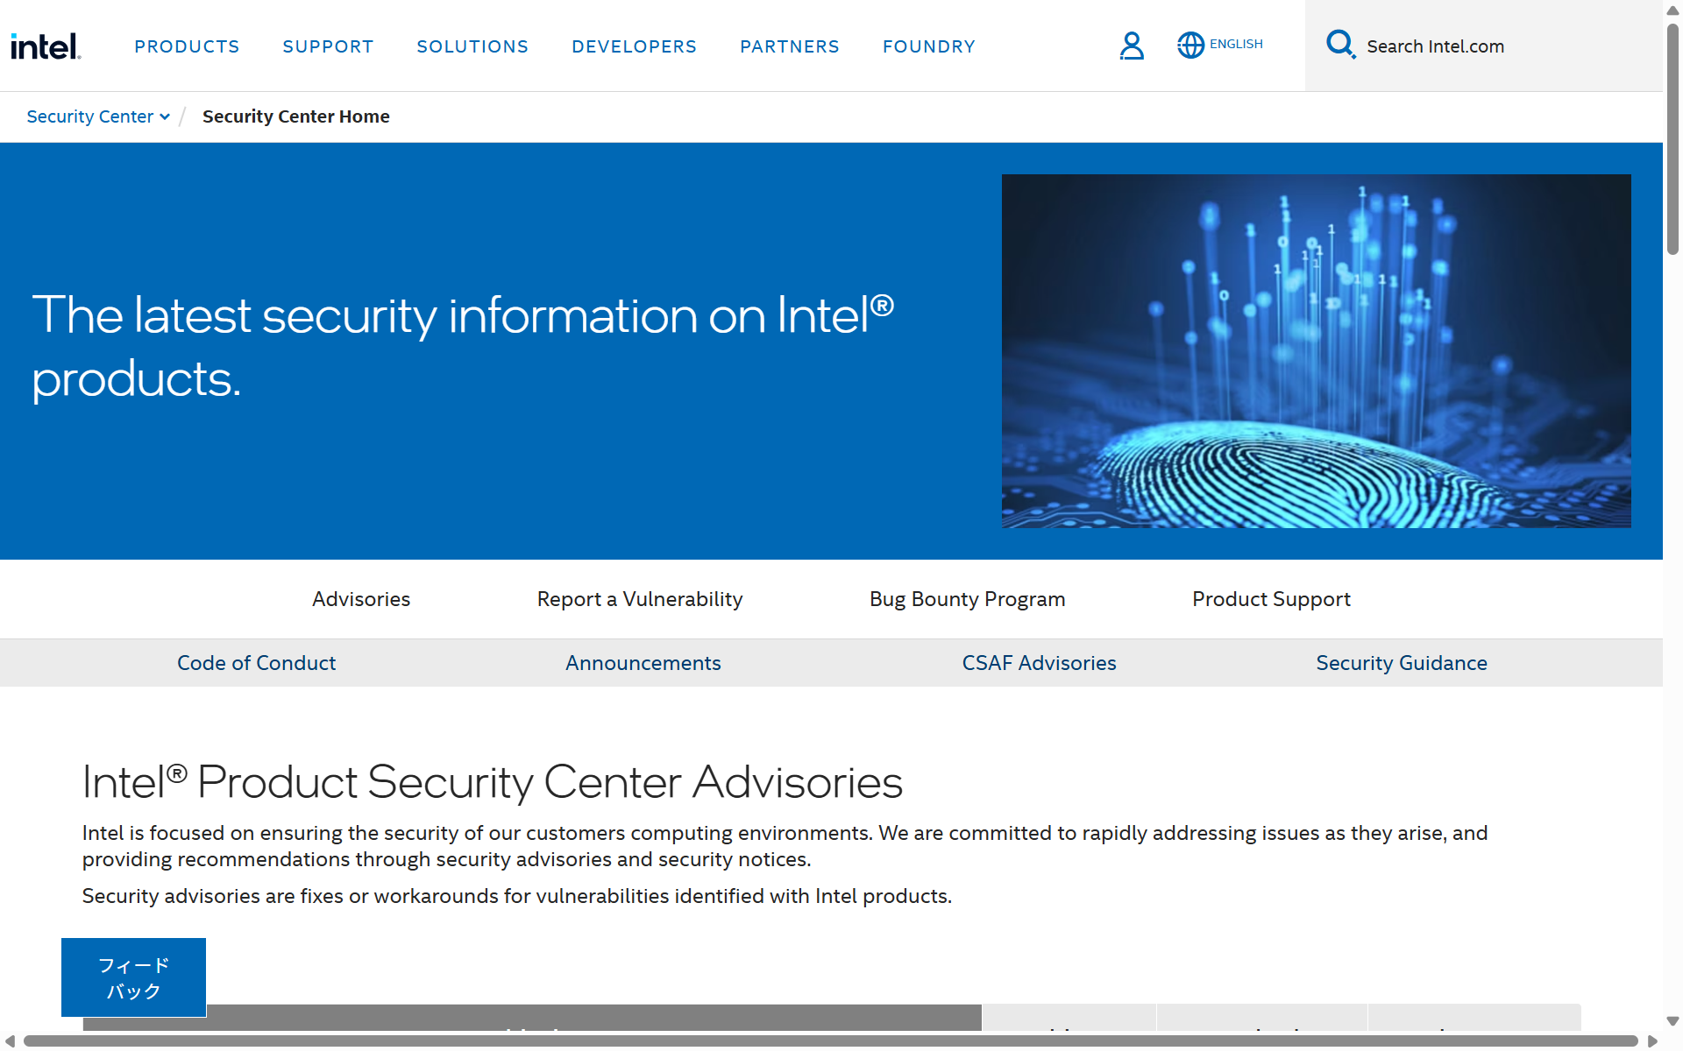The width and height of the screenshot is (1683, 1051).
Task: Open the Developers navigation menu
Action: click(634, 46)
